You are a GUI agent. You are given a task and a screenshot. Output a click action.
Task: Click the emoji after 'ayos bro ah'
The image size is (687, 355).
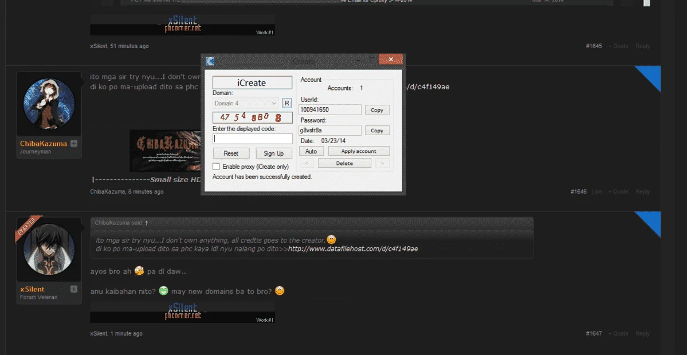click(x=139, y=271)
